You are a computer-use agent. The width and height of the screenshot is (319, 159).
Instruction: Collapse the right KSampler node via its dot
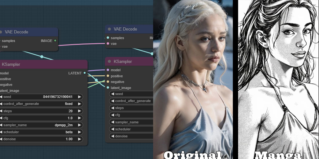(x=109, y=61)
